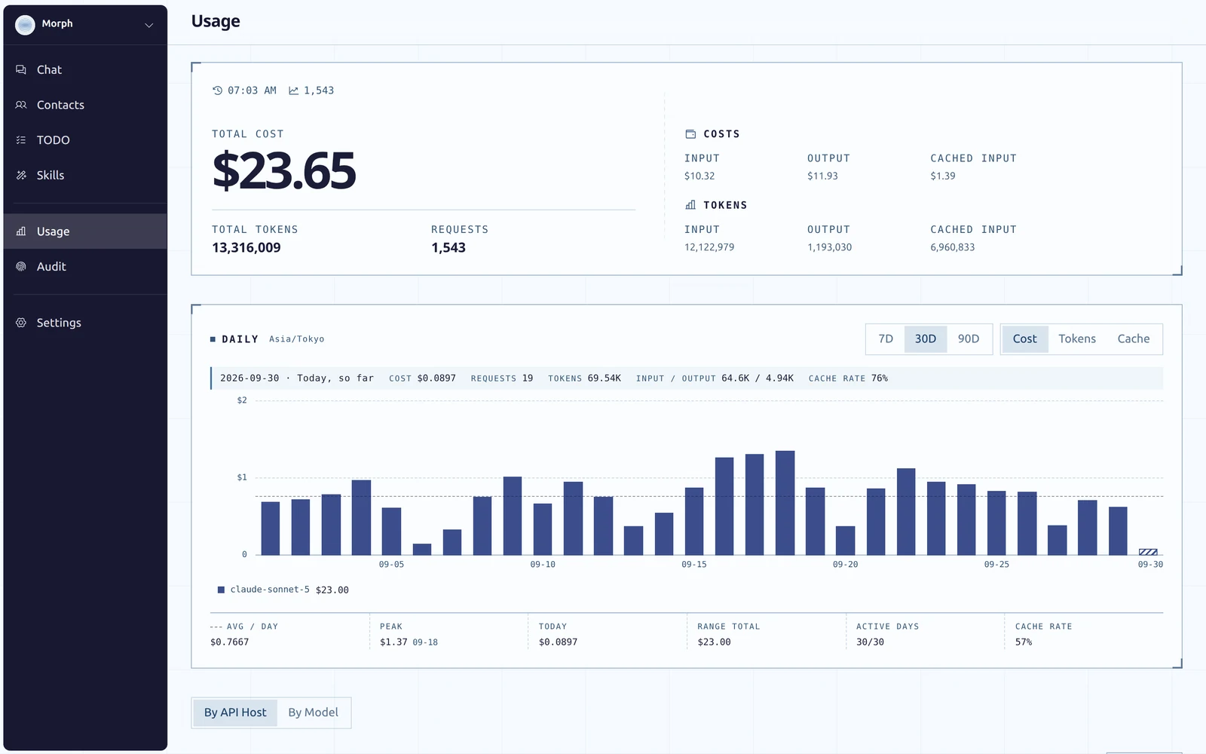Click the tallest bar in the daily chart
Viewport: 1206px width, 754px height.
tap(785, 503)
